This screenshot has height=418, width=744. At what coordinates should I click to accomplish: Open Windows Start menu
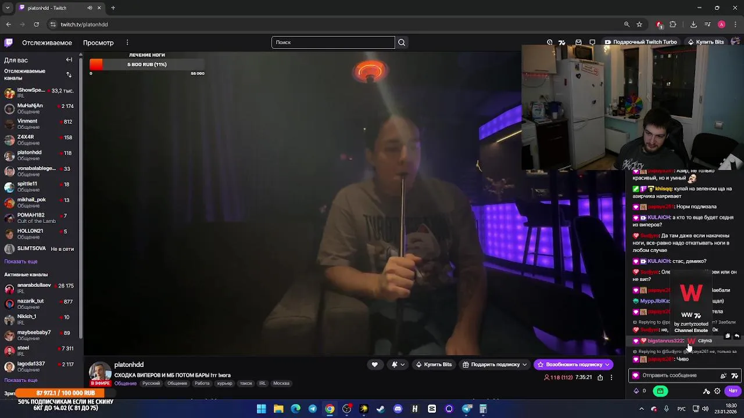pos(262,409)
